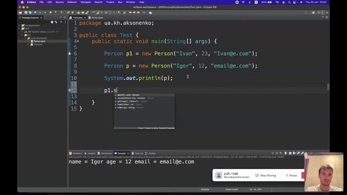347x195 pixels.
Task: Click the Clear Console toolbar icon
Action: click(x=286, y=153)
